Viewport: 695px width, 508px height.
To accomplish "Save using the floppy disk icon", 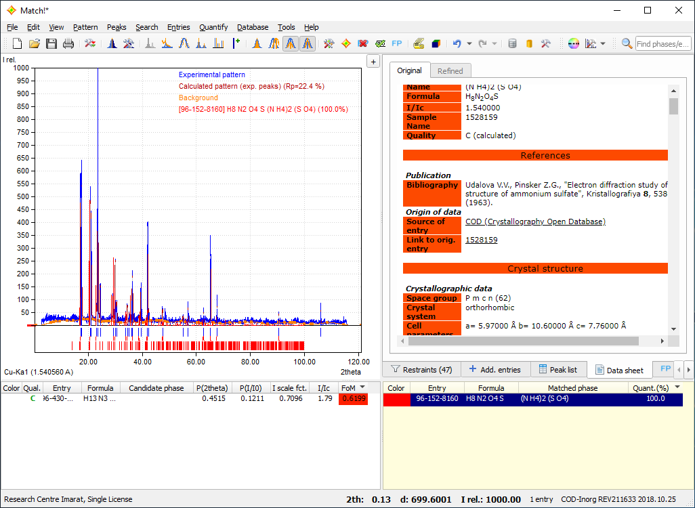I will pos(51,44).
